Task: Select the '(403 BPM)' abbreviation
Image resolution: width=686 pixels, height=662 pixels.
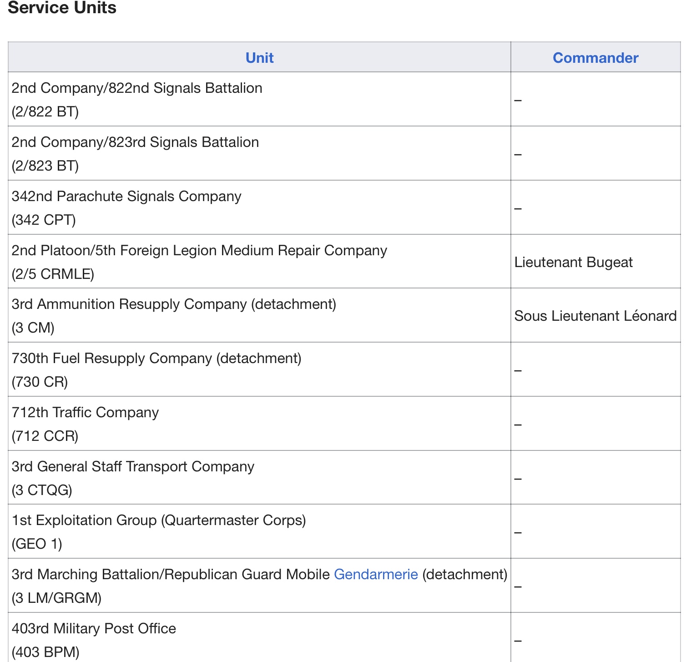Action: (45, 652)
